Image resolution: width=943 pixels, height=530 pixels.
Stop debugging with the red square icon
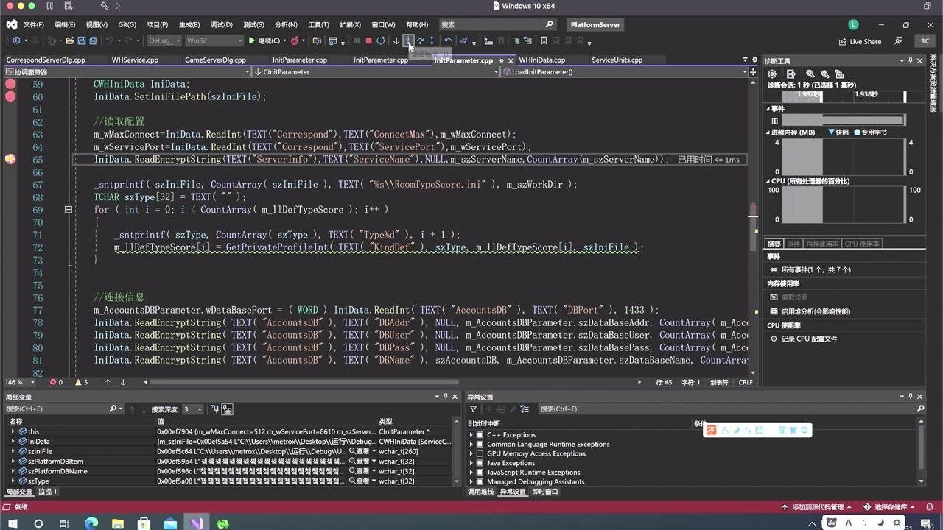coord(368,41)
